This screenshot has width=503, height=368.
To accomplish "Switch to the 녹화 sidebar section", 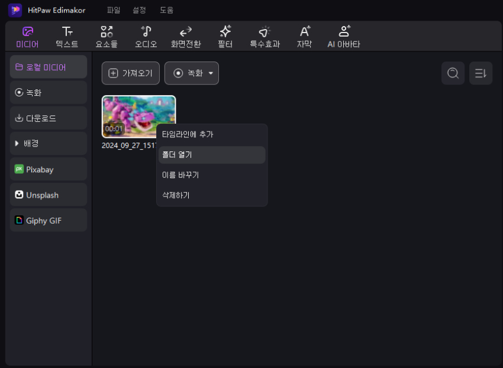I will coord(48,92).
